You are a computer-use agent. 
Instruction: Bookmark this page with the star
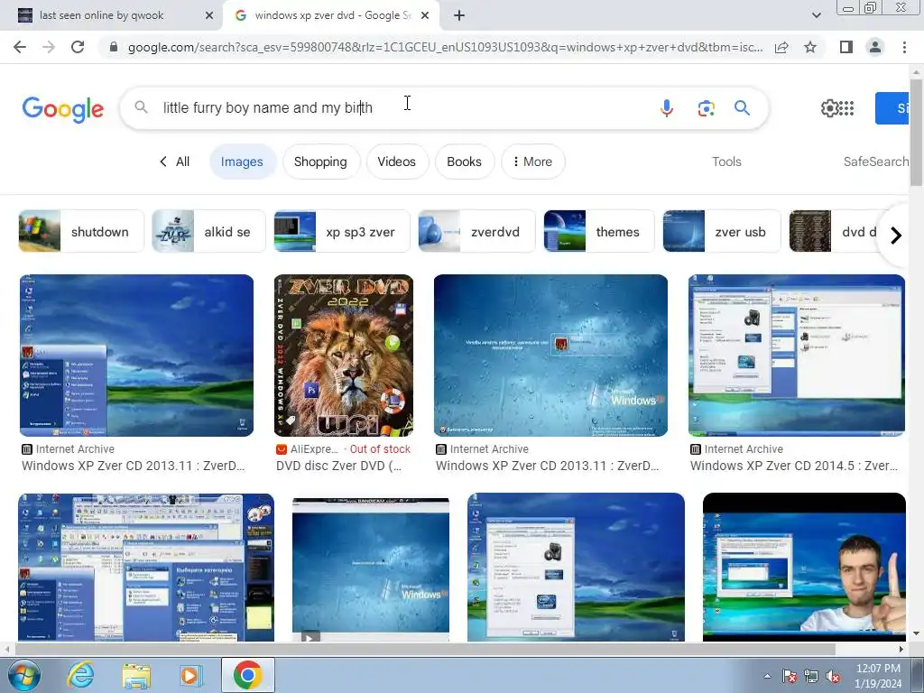810,47
